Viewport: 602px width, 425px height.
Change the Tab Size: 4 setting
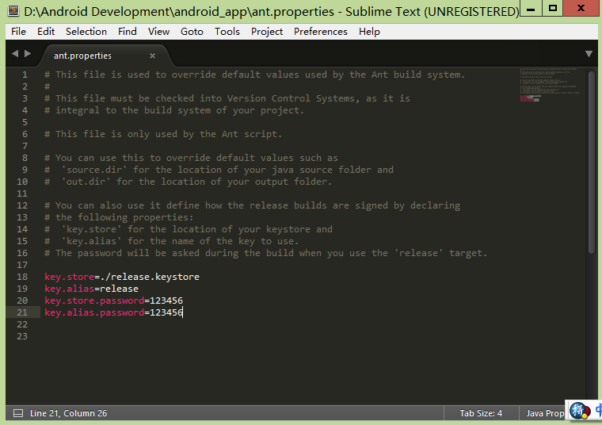pos(481,413)
